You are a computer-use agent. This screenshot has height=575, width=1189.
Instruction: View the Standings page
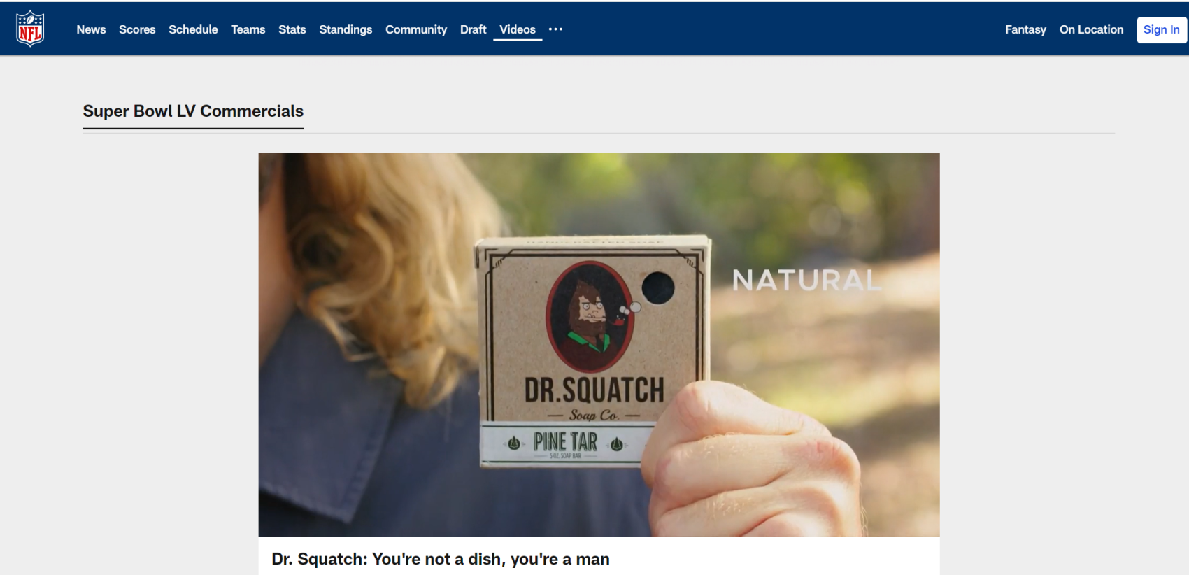pyautogui.click(x=346, y=29)
